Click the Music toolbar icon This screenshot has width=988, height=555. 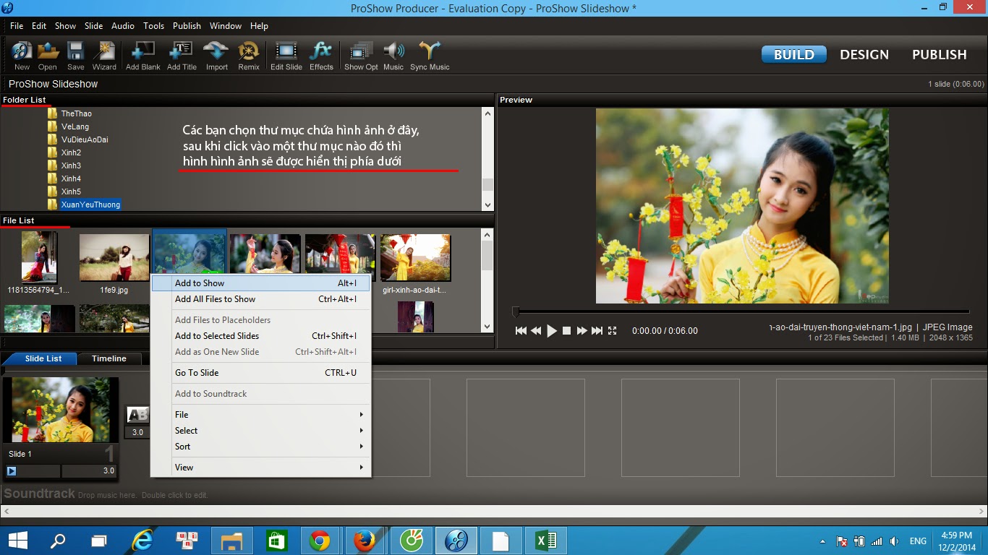click(x=393, y=55)
